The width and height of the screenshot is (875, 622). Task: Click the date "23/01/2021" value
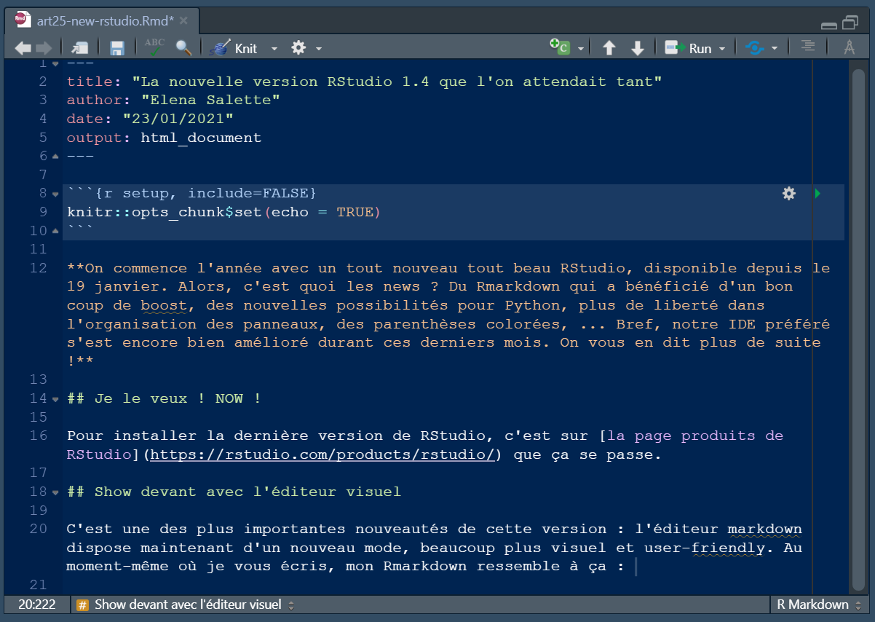[178, 119]
